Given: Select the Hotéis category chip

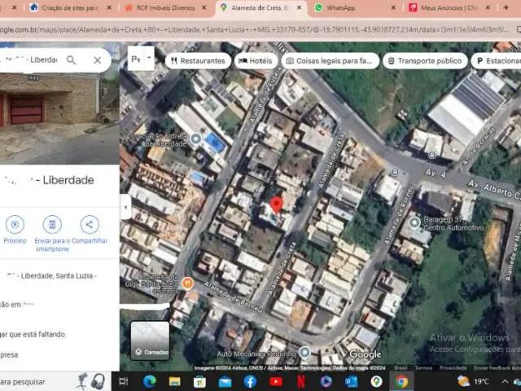Looking at the screenshot, I should click(256, 61).
